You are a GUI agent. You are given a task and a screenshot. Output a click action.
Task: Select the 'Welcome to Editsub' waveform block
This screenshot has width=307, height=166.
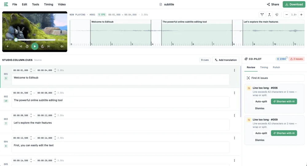pyautogui.click(x=121, y=33)
